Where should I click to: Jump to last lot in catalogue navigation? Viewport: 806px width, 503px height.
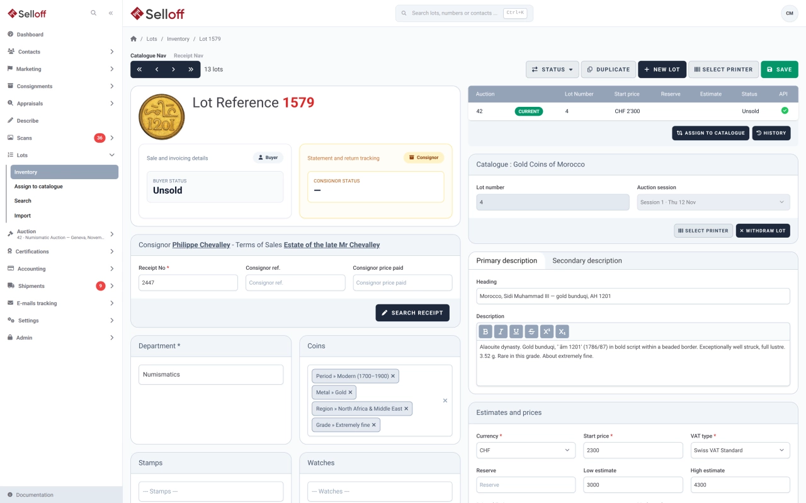tap(191, 69)
